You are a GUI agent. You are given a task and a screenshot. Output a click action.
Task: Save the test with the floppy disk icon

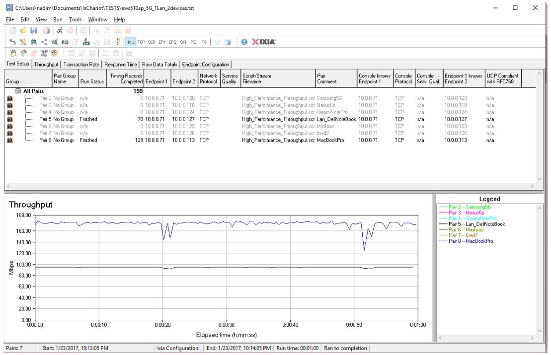34,31
